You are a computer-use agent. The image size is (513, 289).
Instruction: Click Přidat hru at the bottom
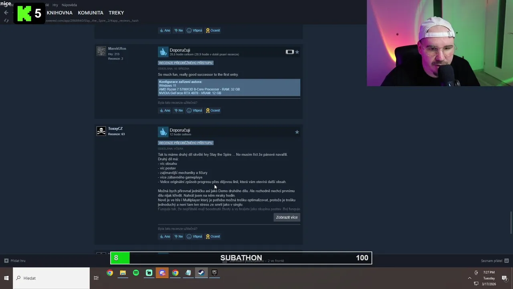[15, 261]
